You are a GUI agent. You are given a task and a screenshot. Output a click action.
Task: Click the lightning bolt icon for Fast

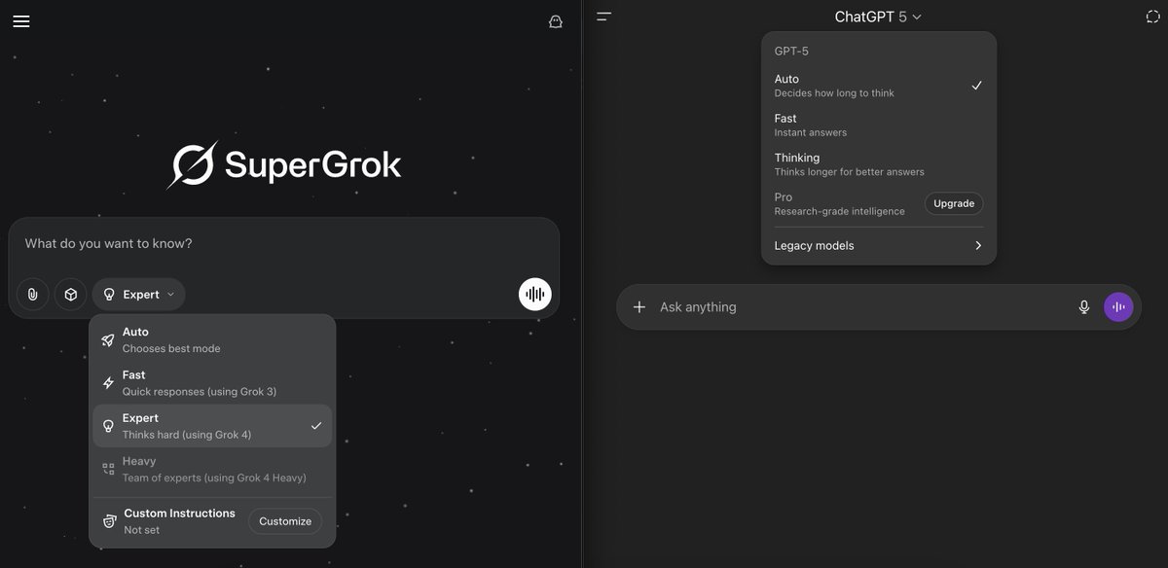(108, 383)
